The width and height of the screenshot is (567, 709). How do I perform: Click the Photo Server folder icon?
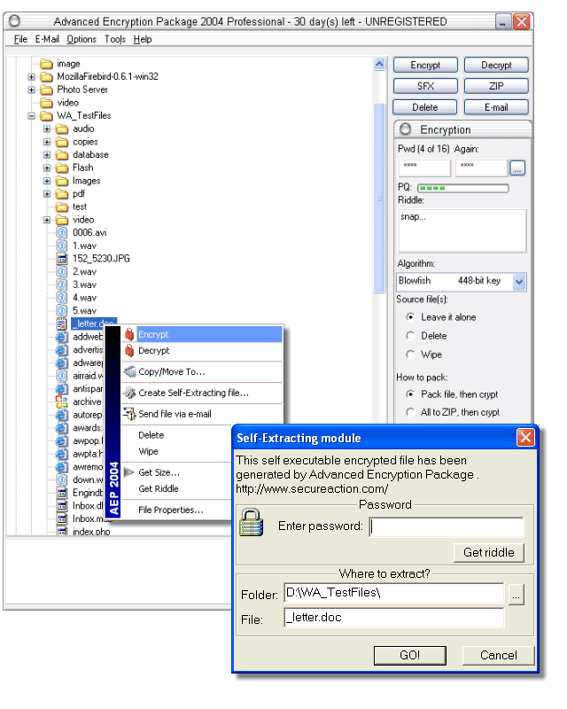click(46, 90)
